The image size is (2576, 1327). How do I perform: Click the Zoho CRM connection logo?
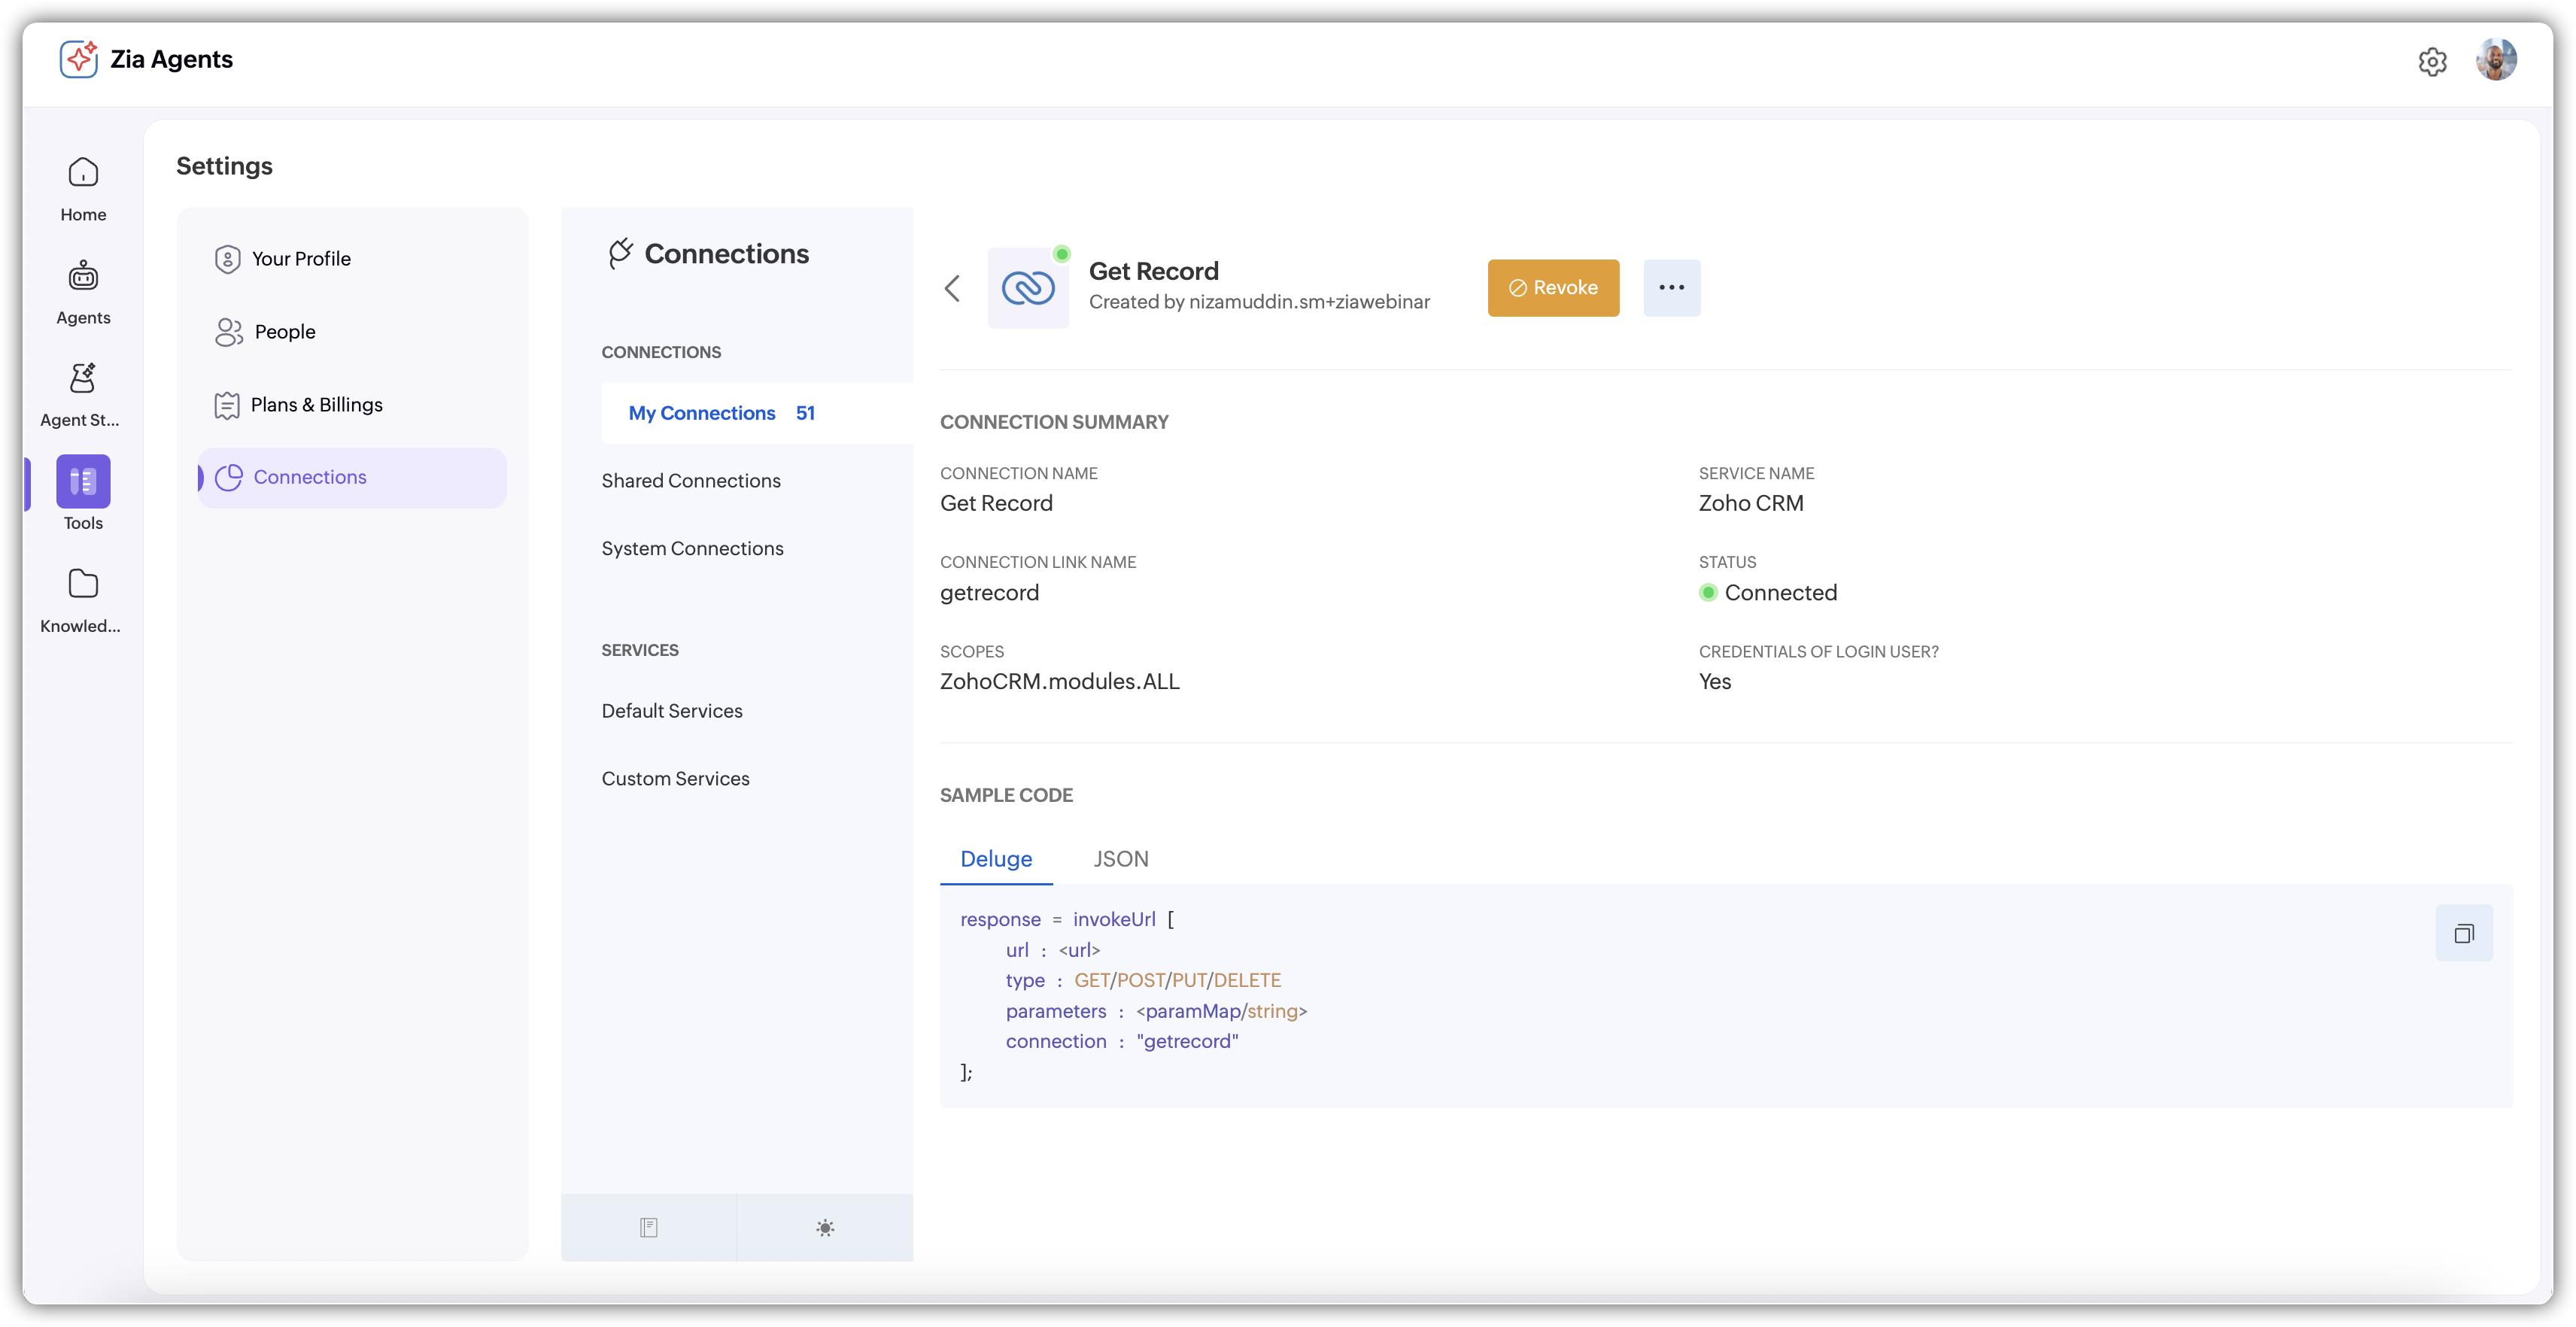tap(1027, 288)
